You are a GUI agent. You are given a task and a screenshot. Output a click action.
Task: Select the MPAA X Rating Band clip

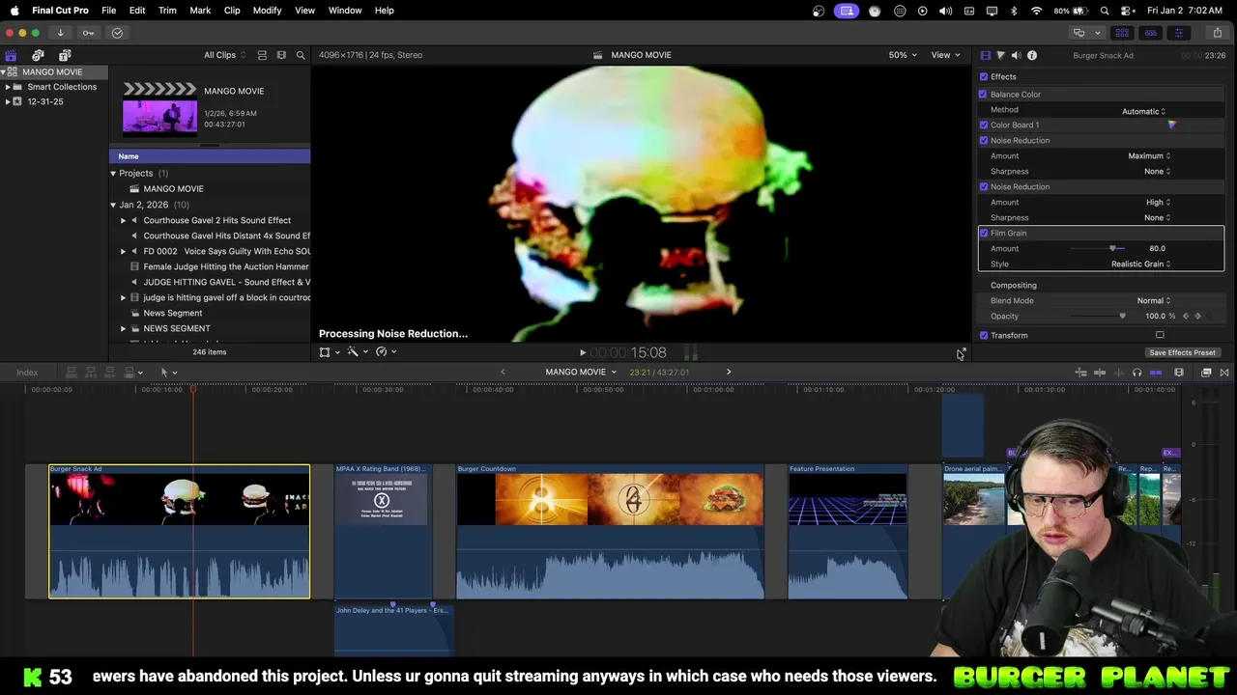click(383, 531)
